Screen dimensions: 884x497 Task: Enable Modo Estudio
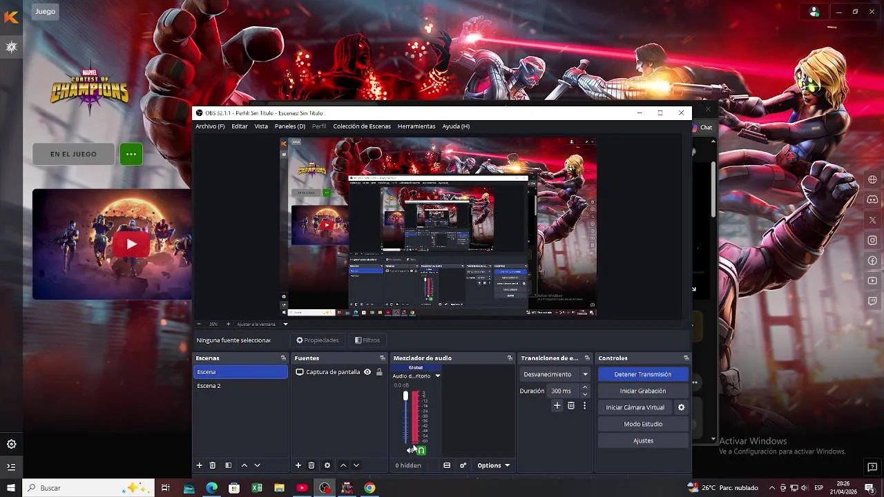tap(643, 424)
